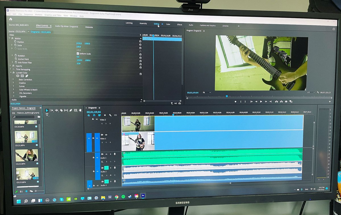This screenshot has width=341, height=215.
Task: Click the Project panel search field
Action: point(24,117)
